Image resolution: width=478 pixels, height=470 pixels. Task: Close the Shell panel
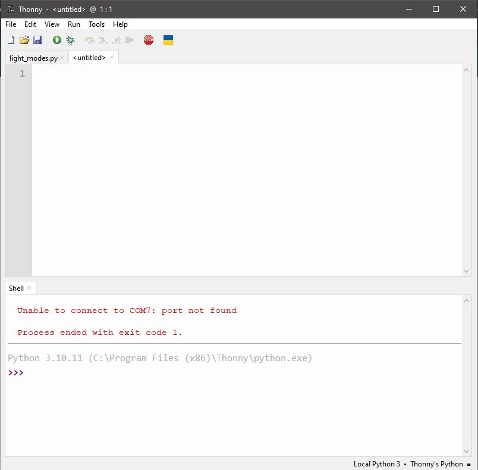[x=29, y=288]
